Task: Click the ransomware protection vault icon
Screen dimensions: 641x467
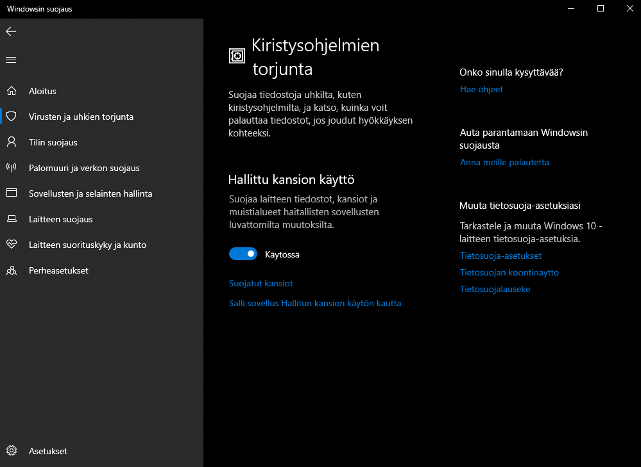Action: 237,56
